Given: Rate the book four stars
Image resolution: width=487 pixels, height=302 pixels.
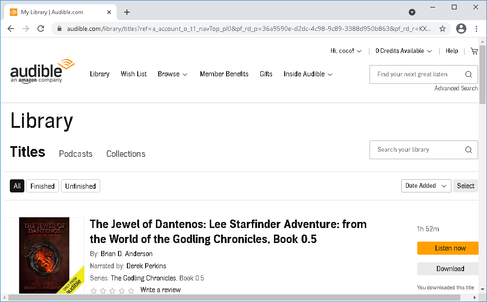Looking at the screenshot, I should coord(122,291).
